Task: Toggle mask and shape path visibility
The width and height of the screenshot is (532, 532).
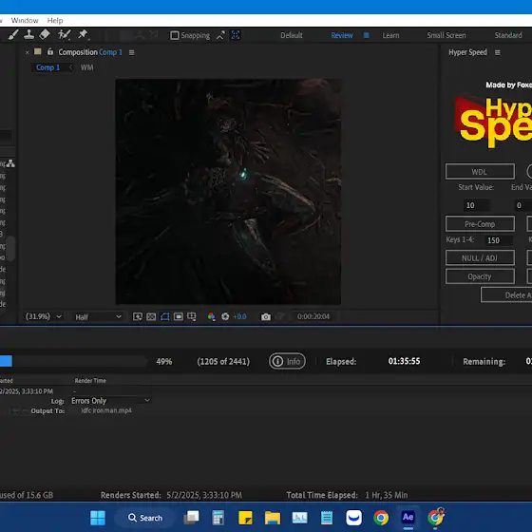Action: point(165,316)
